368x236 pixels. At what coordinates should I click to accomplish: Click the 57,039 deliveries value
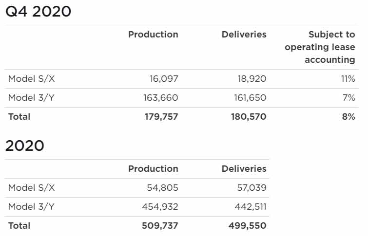[251, 188]
